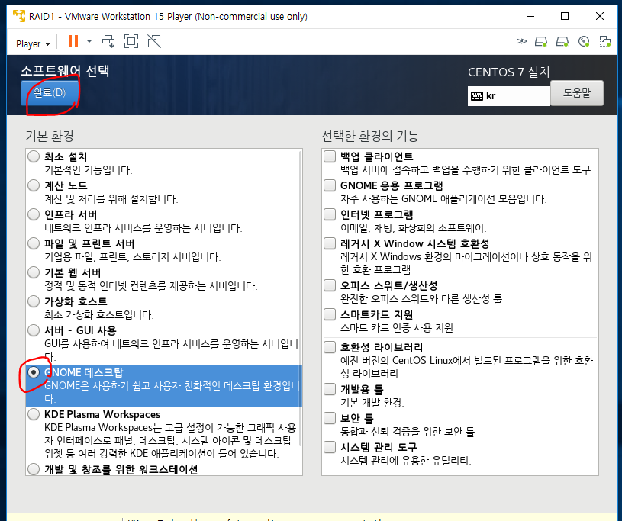Viewport: 622px width, 521px height.
Task: Select the 서버 - GUI 사용 radio button
Action: (34, 330)
